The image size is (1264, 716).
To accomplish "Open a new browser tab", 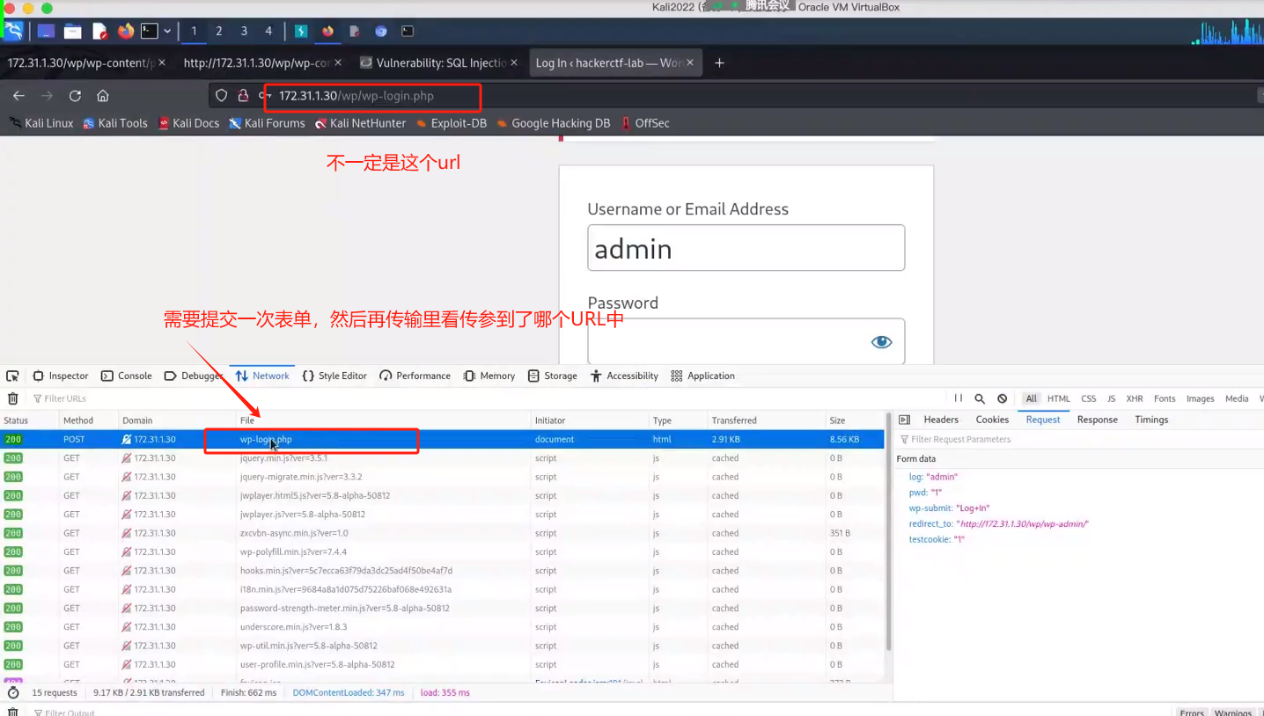I will 719,62.
